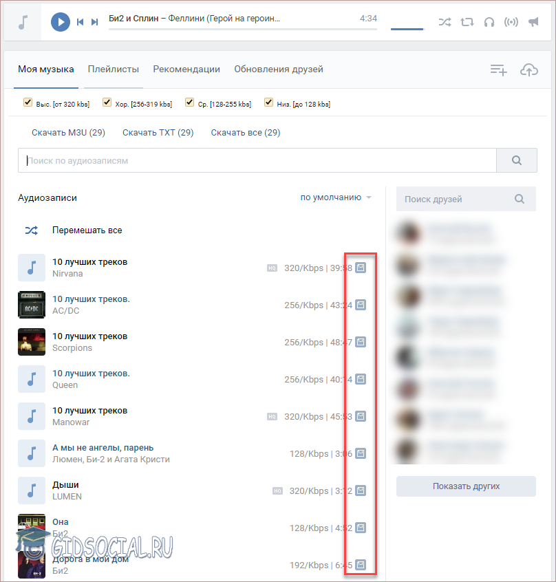Save the 'Она' Би2 track
This screenshot has height=582, width=556.
(361, 528)
